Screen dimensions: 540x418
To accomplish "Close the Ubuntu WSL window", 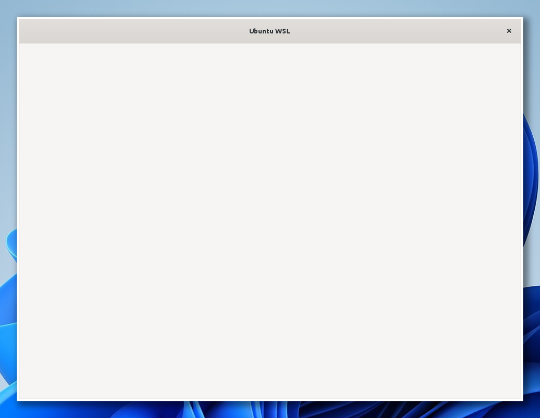I will click(509, 31).
